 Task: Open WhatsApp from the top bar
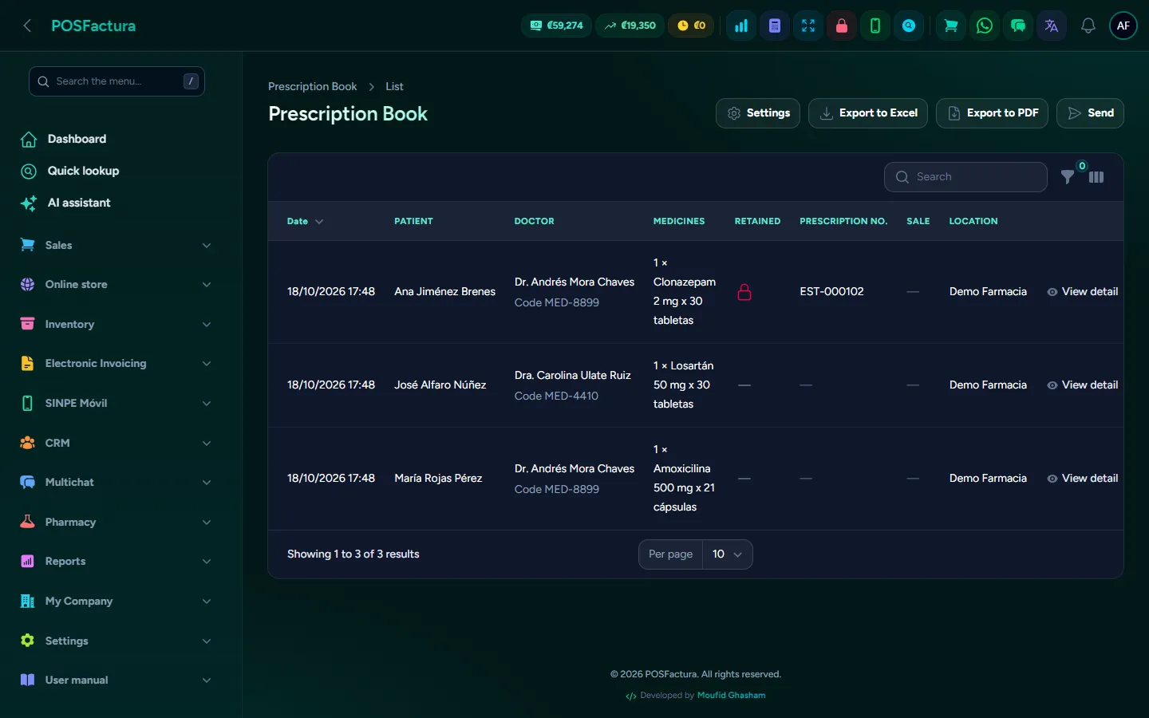pyautogui.click(x=985, y=26)
